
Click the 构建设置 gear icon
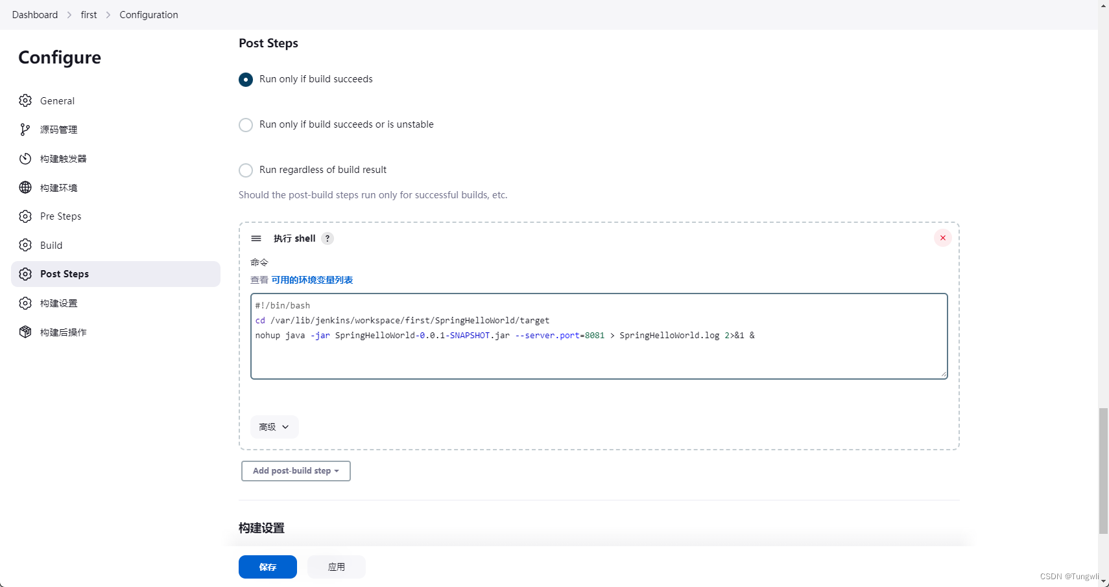(25, 303)
